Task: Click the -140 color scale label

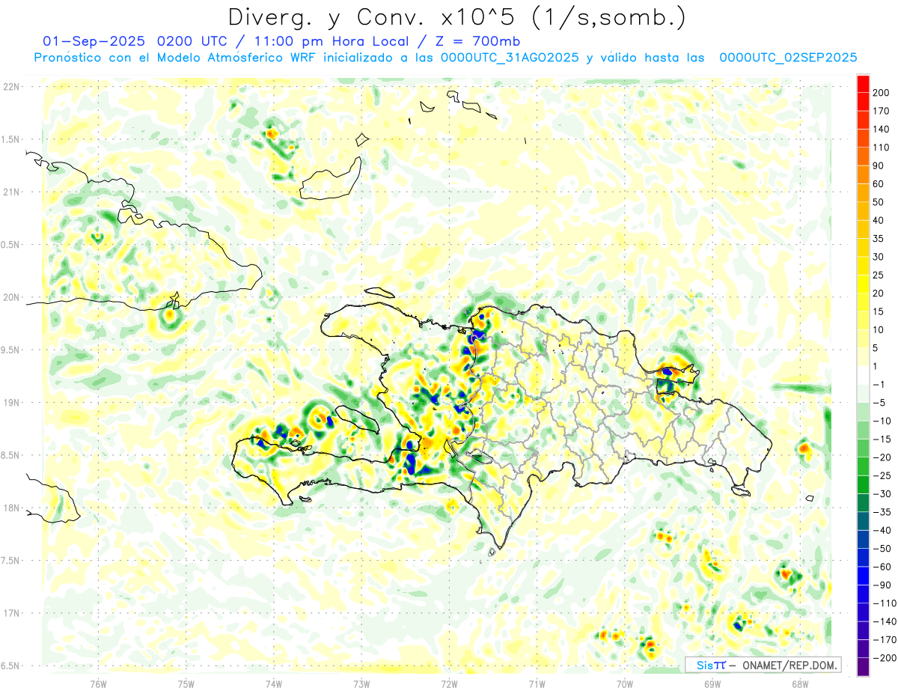Action: pos(883,621)
